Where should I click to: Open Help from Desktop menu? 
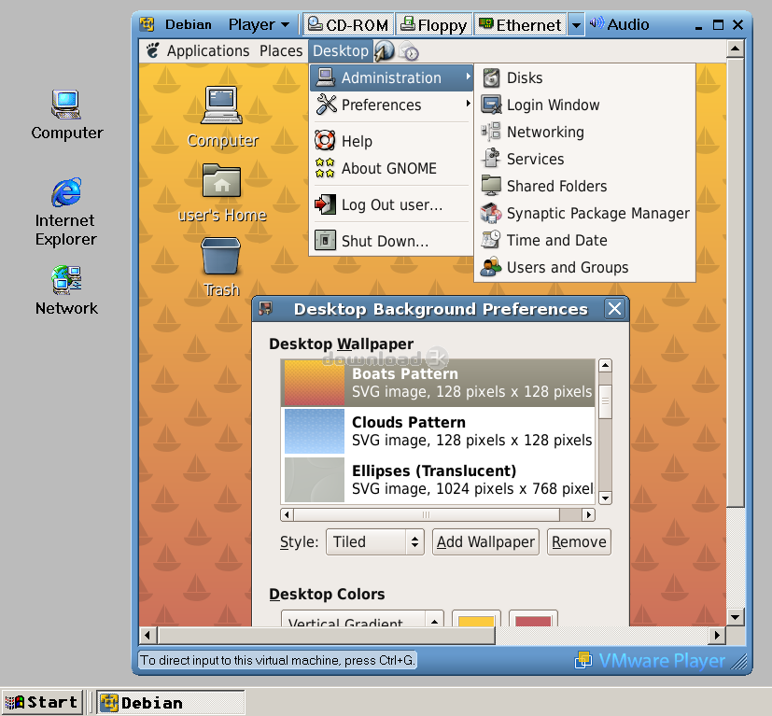point(391,141)
